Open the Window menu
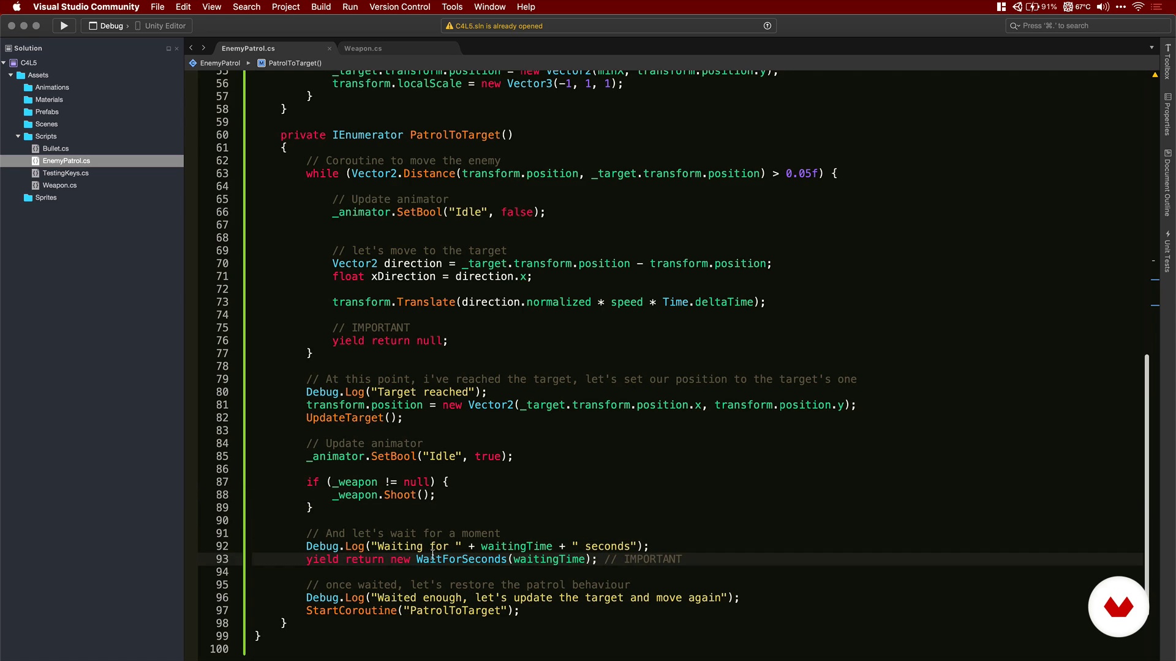The height and width of the screenshot is (661, 1176). coord(489,7)
